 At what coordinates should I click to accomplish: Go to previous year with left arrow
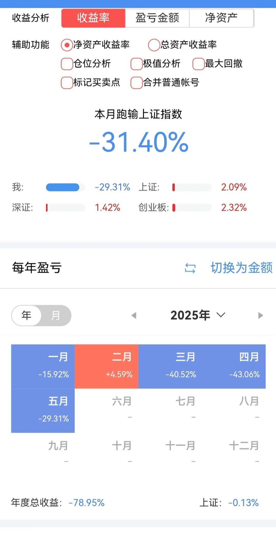coord(134,315)
